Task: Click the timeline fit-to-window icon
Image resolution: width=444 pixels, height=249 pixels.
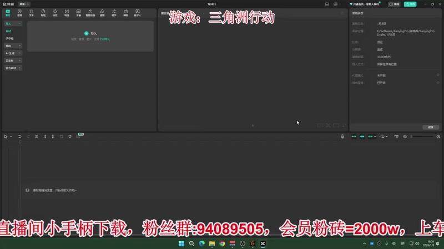Action: (x=396, y=137)
